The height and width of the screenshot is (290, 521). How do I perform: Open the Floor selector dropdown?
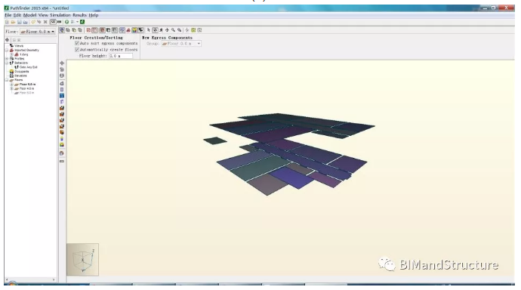(x=38, y=32)
